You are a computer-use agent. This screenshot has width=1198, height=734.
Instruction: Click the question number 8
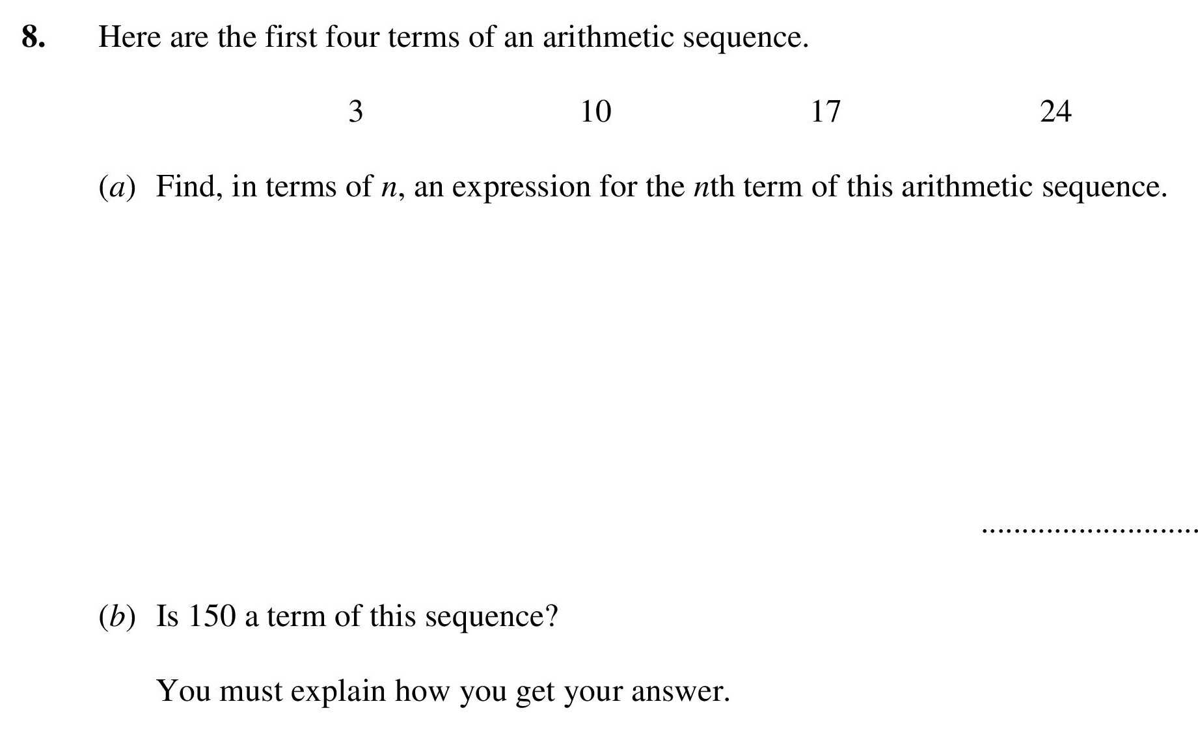click(x=33, y=37)
